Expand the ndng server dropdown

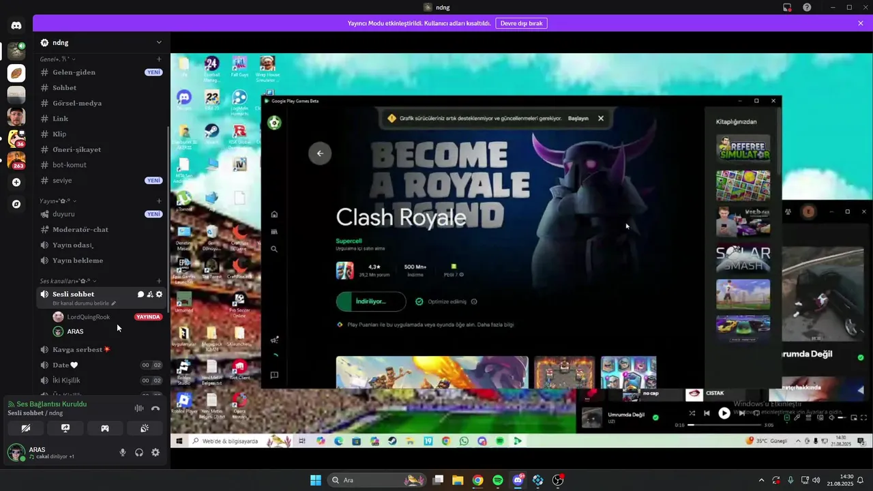click(159, 42)
